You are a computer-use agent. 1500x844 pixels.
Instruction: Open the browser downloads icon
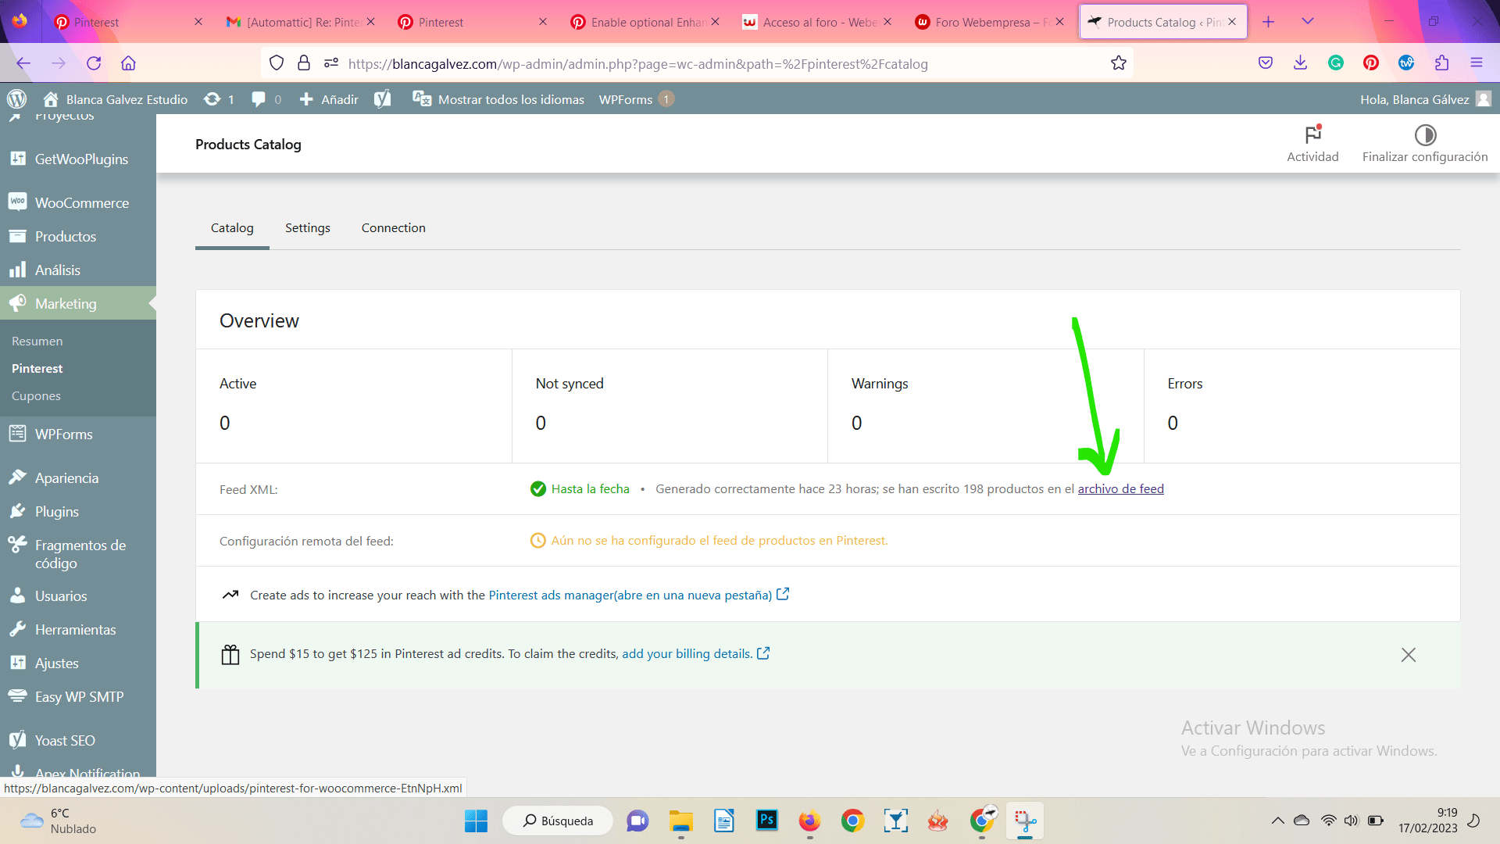(1300, 63)
